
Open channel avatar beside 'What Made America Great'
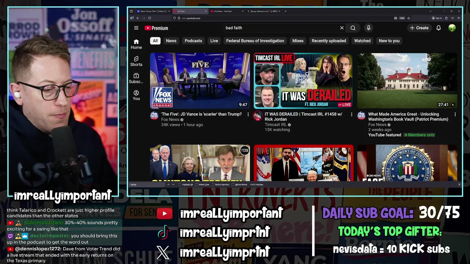pos(361,115)
